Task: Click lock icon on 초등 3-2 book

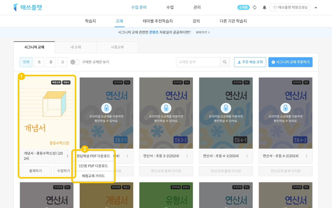Action: tap(166, 108)
